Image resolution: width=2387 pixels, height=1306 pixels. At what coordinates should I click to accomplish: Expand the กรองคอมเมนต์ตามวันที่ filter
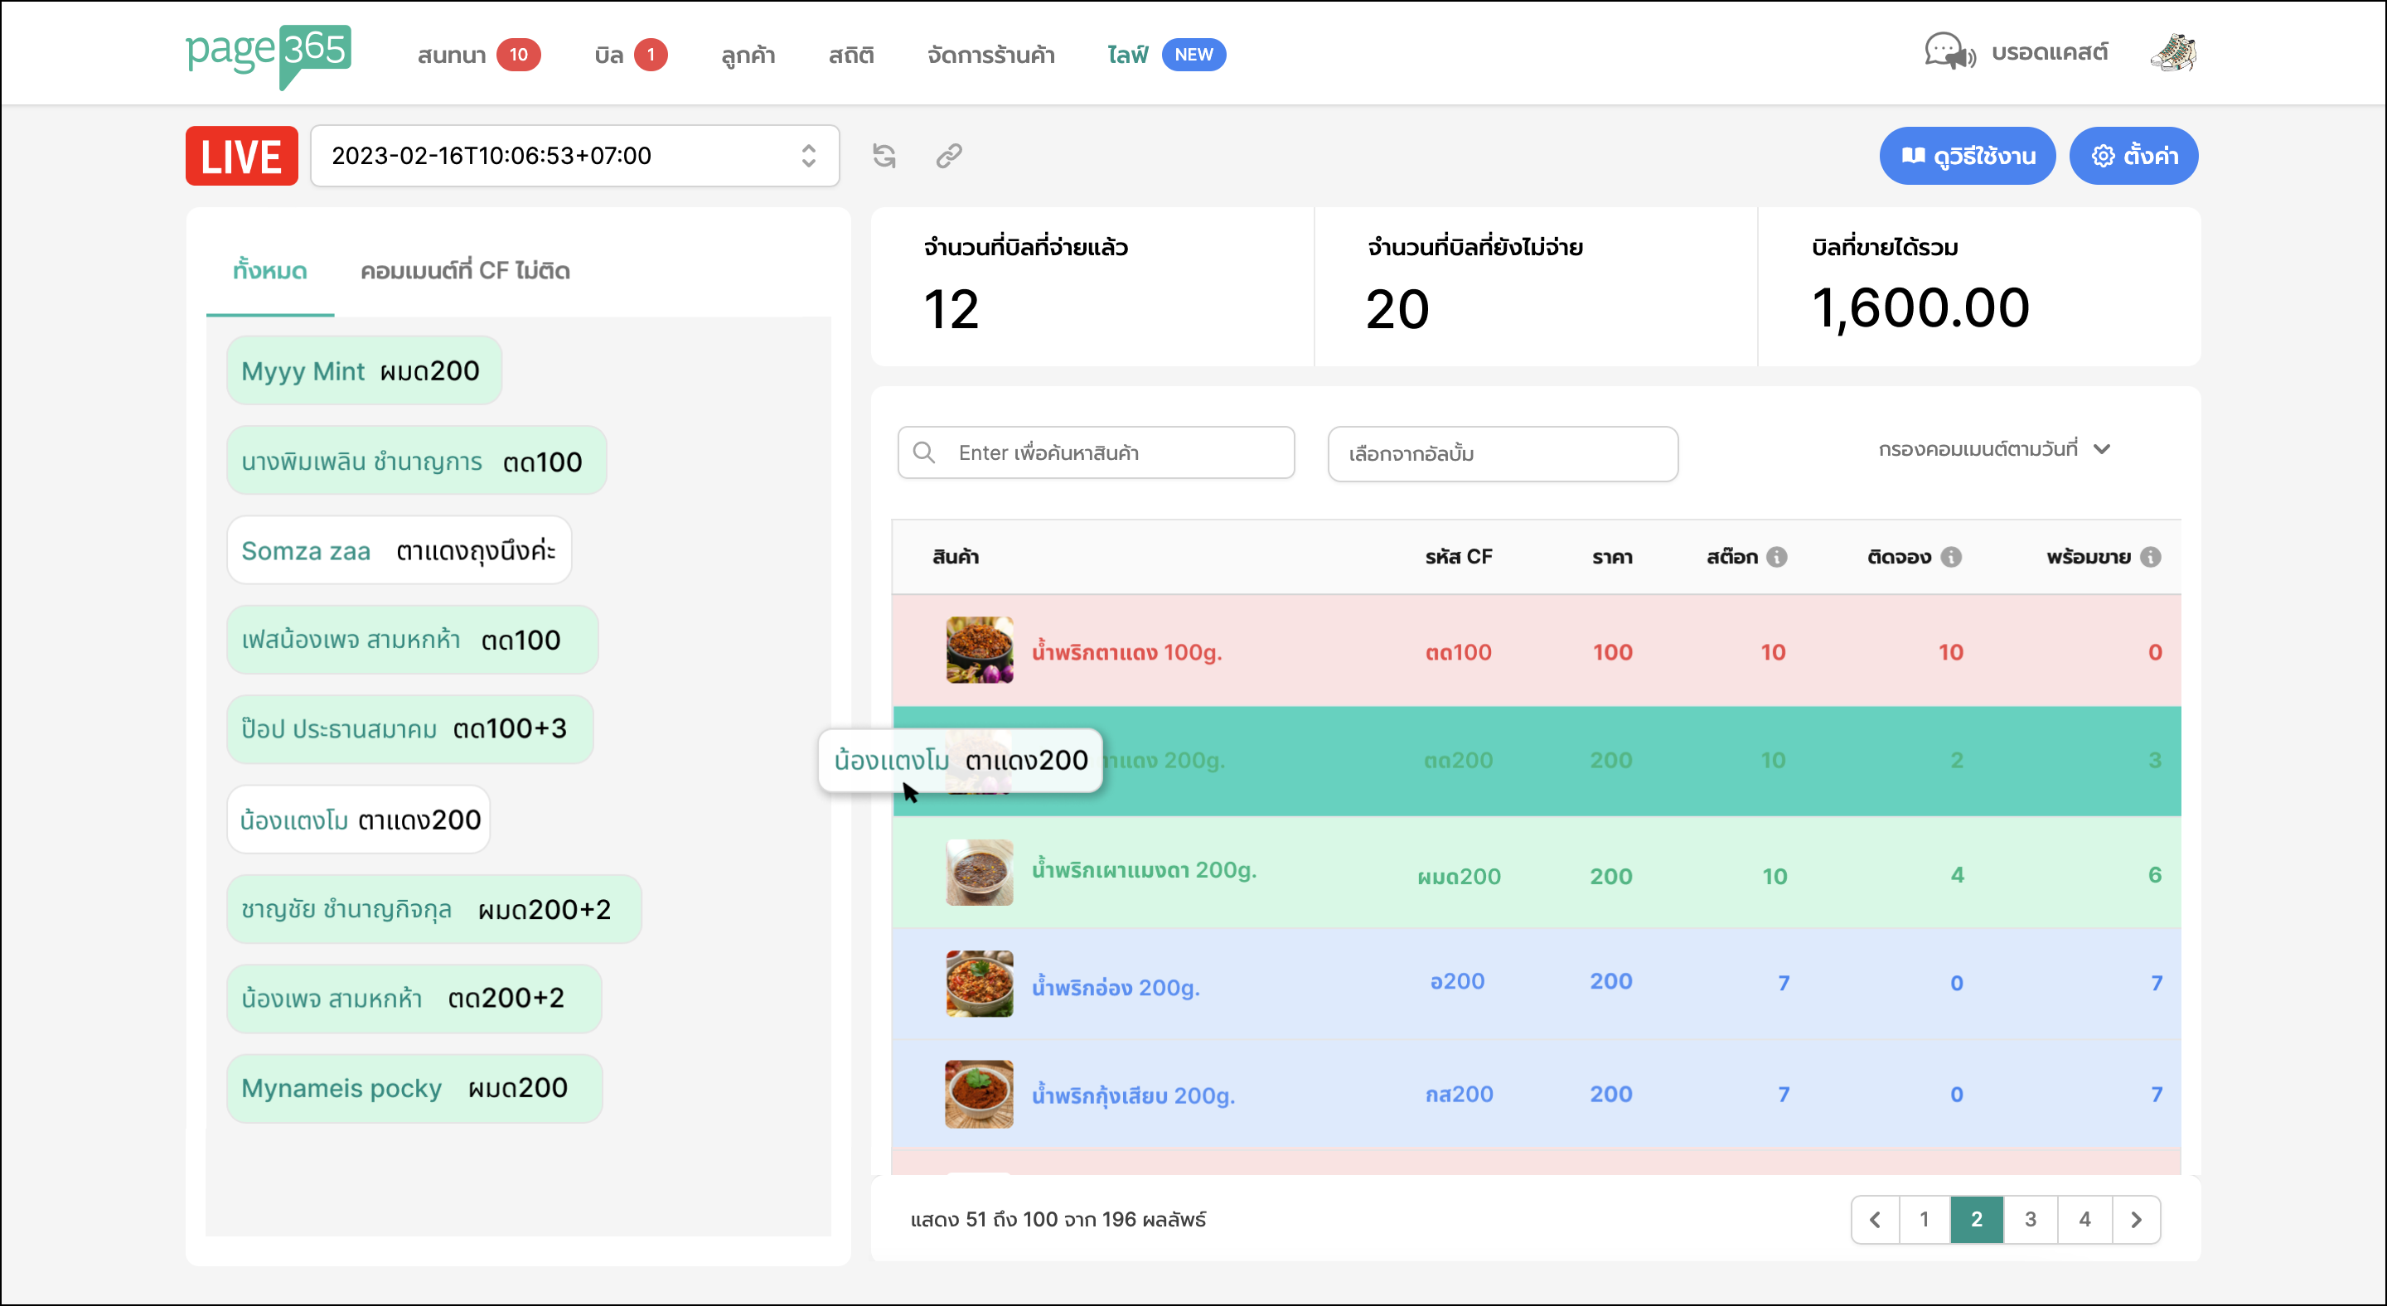point(1994,449)
